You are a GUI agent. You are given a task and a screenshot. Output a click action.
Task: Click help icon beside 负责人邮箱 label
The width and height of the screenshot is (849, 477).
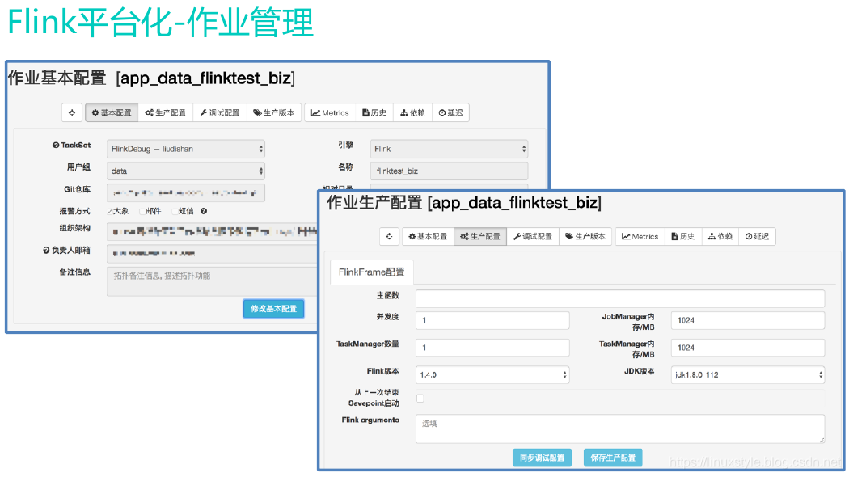(x=46, y=250)
